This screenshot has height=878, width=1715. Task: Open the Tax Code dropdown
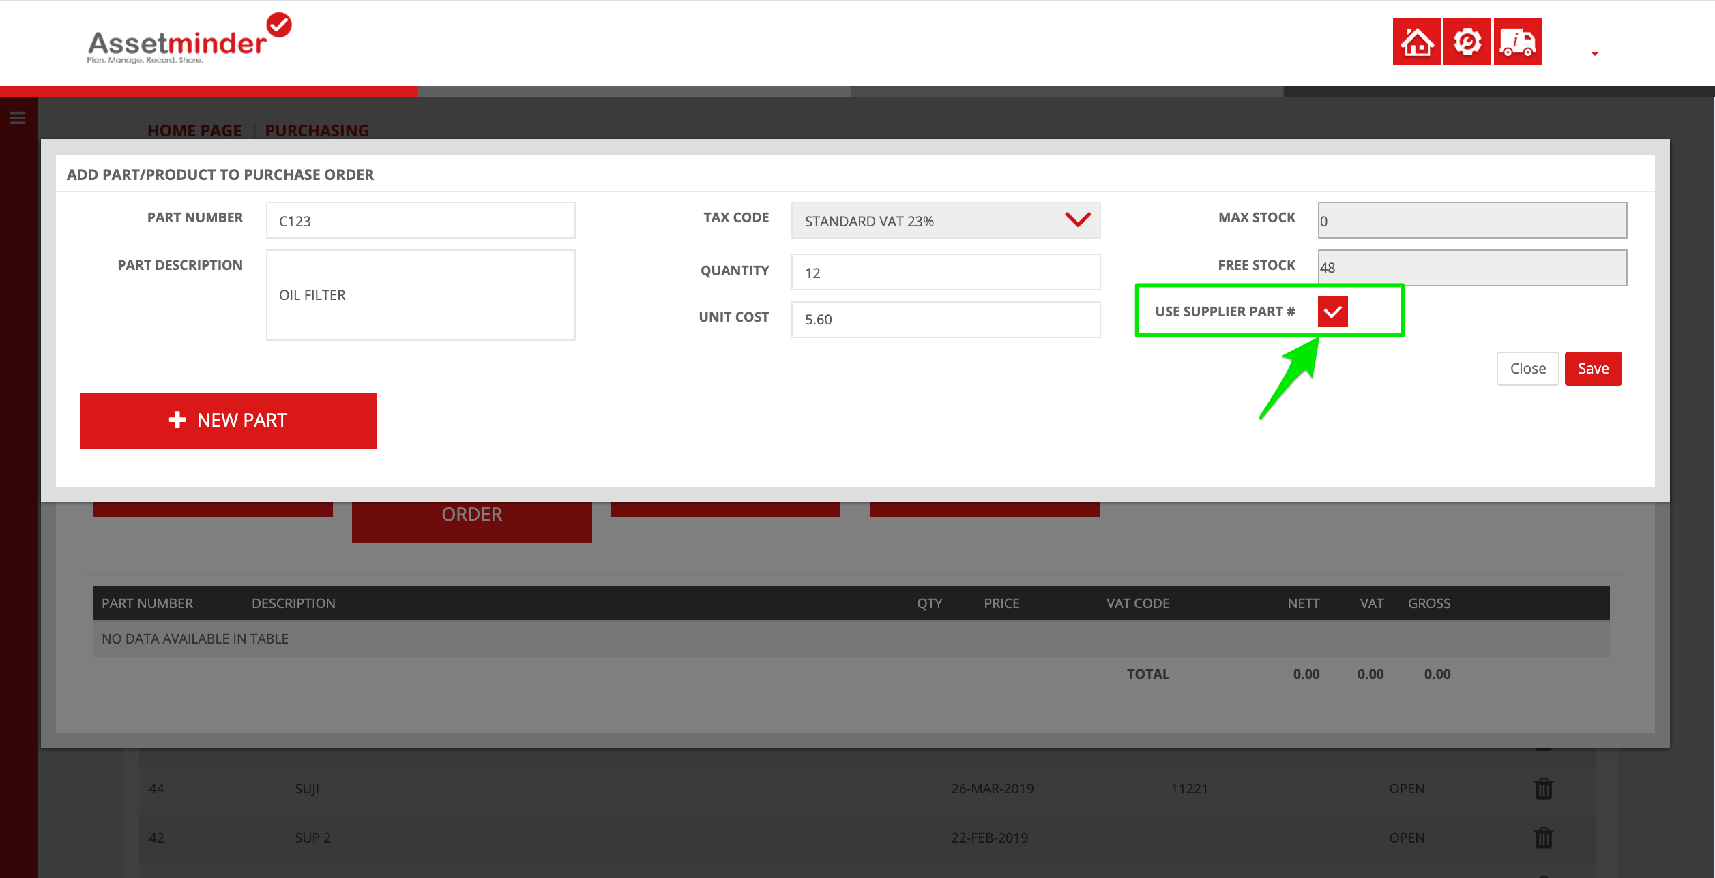coord(946,220)
